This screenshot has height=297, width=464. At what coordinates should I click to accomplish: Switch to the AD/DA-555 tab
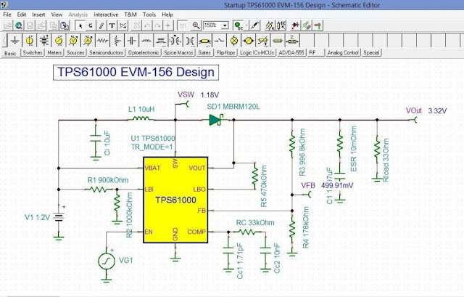coord(291,53)
